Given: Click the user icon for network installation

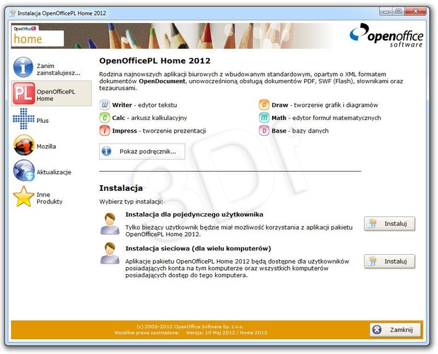Looking at the screenshot, I should pyautogui.click(x=110, y=253).
